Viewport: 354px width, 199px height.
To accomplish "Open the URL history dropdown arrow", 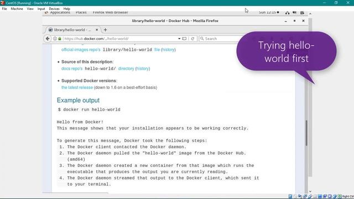I will click(x=179, y=39).
